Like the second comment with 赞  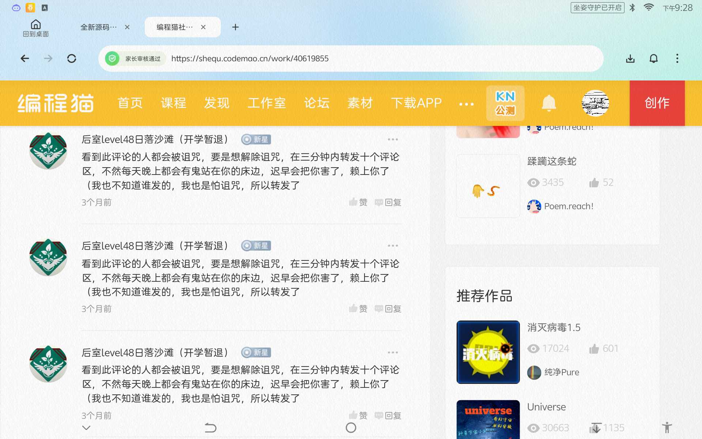click(358, 309)
